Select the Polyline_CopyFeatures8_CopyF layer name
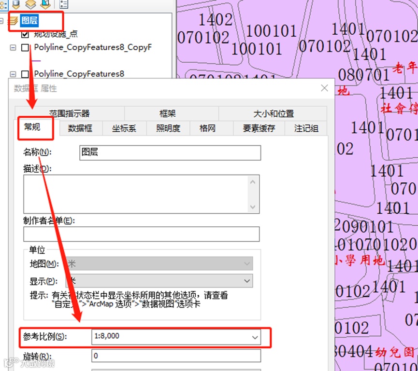This screenshot has height=371, width=418. pyautogui.click(x=93, y=47)
